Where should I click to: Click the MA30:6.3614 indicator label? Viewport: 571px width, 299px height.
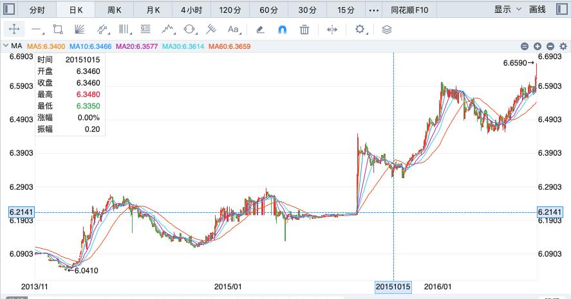183,46
